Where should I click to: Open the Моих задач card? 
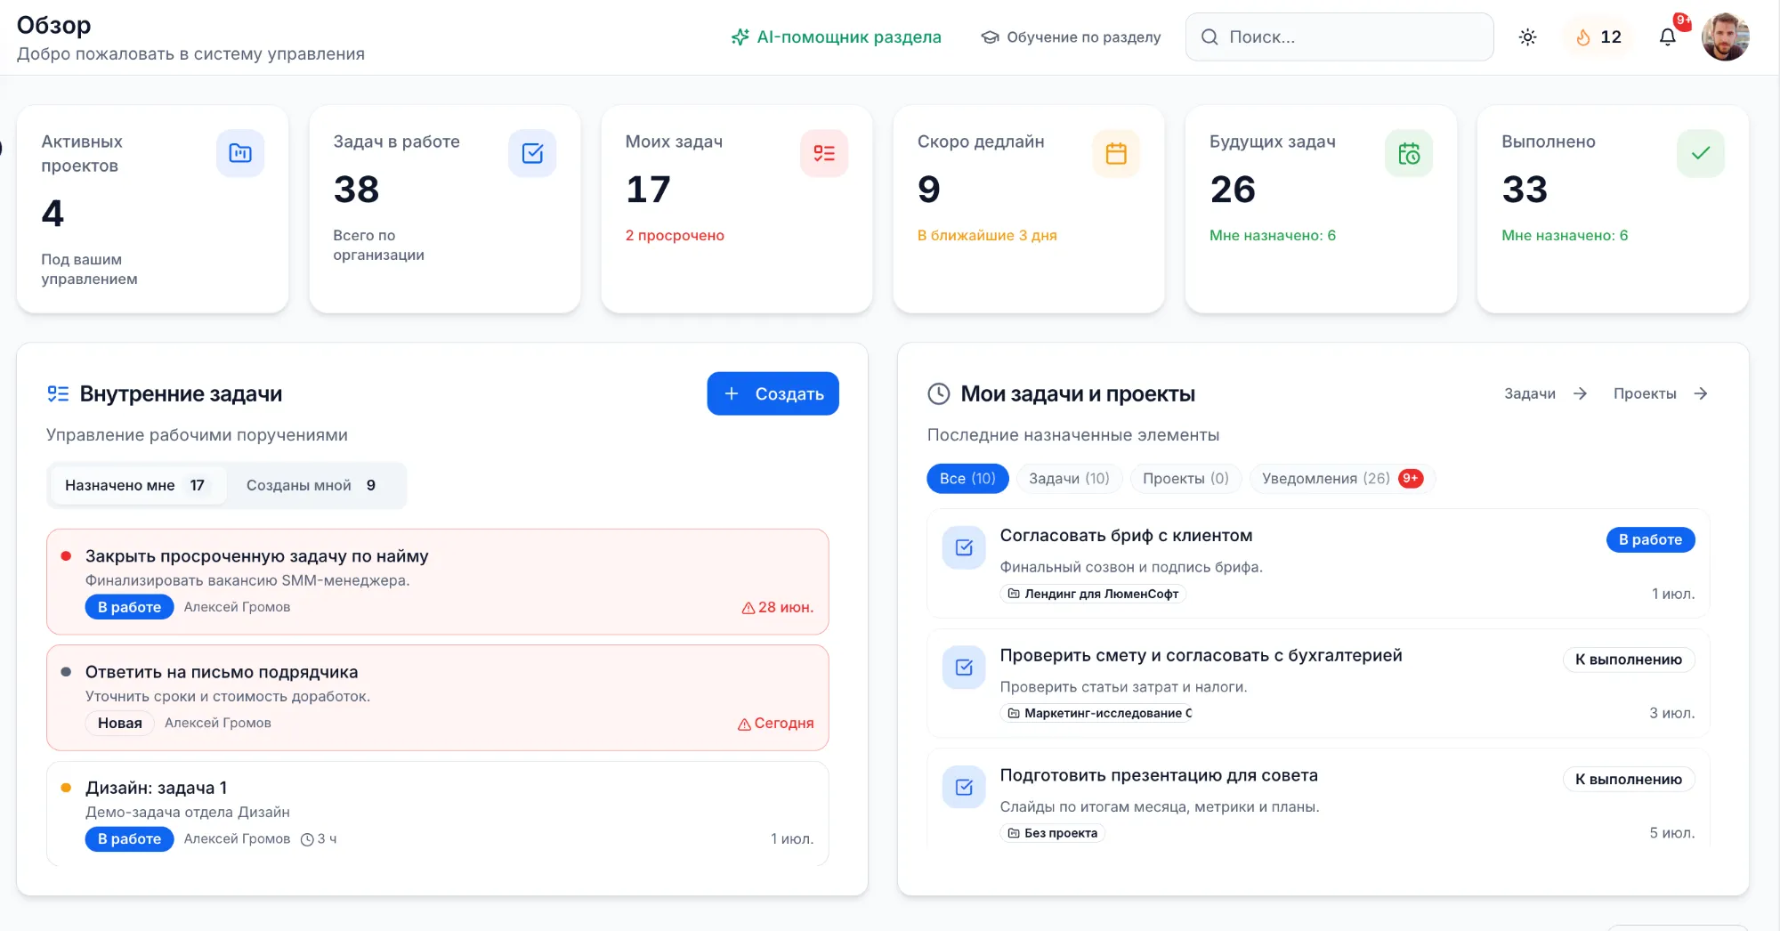point(737,209)
